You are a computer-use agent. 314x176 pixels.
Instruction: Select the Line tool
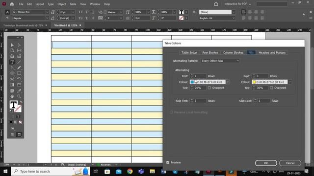coord(19,62)
